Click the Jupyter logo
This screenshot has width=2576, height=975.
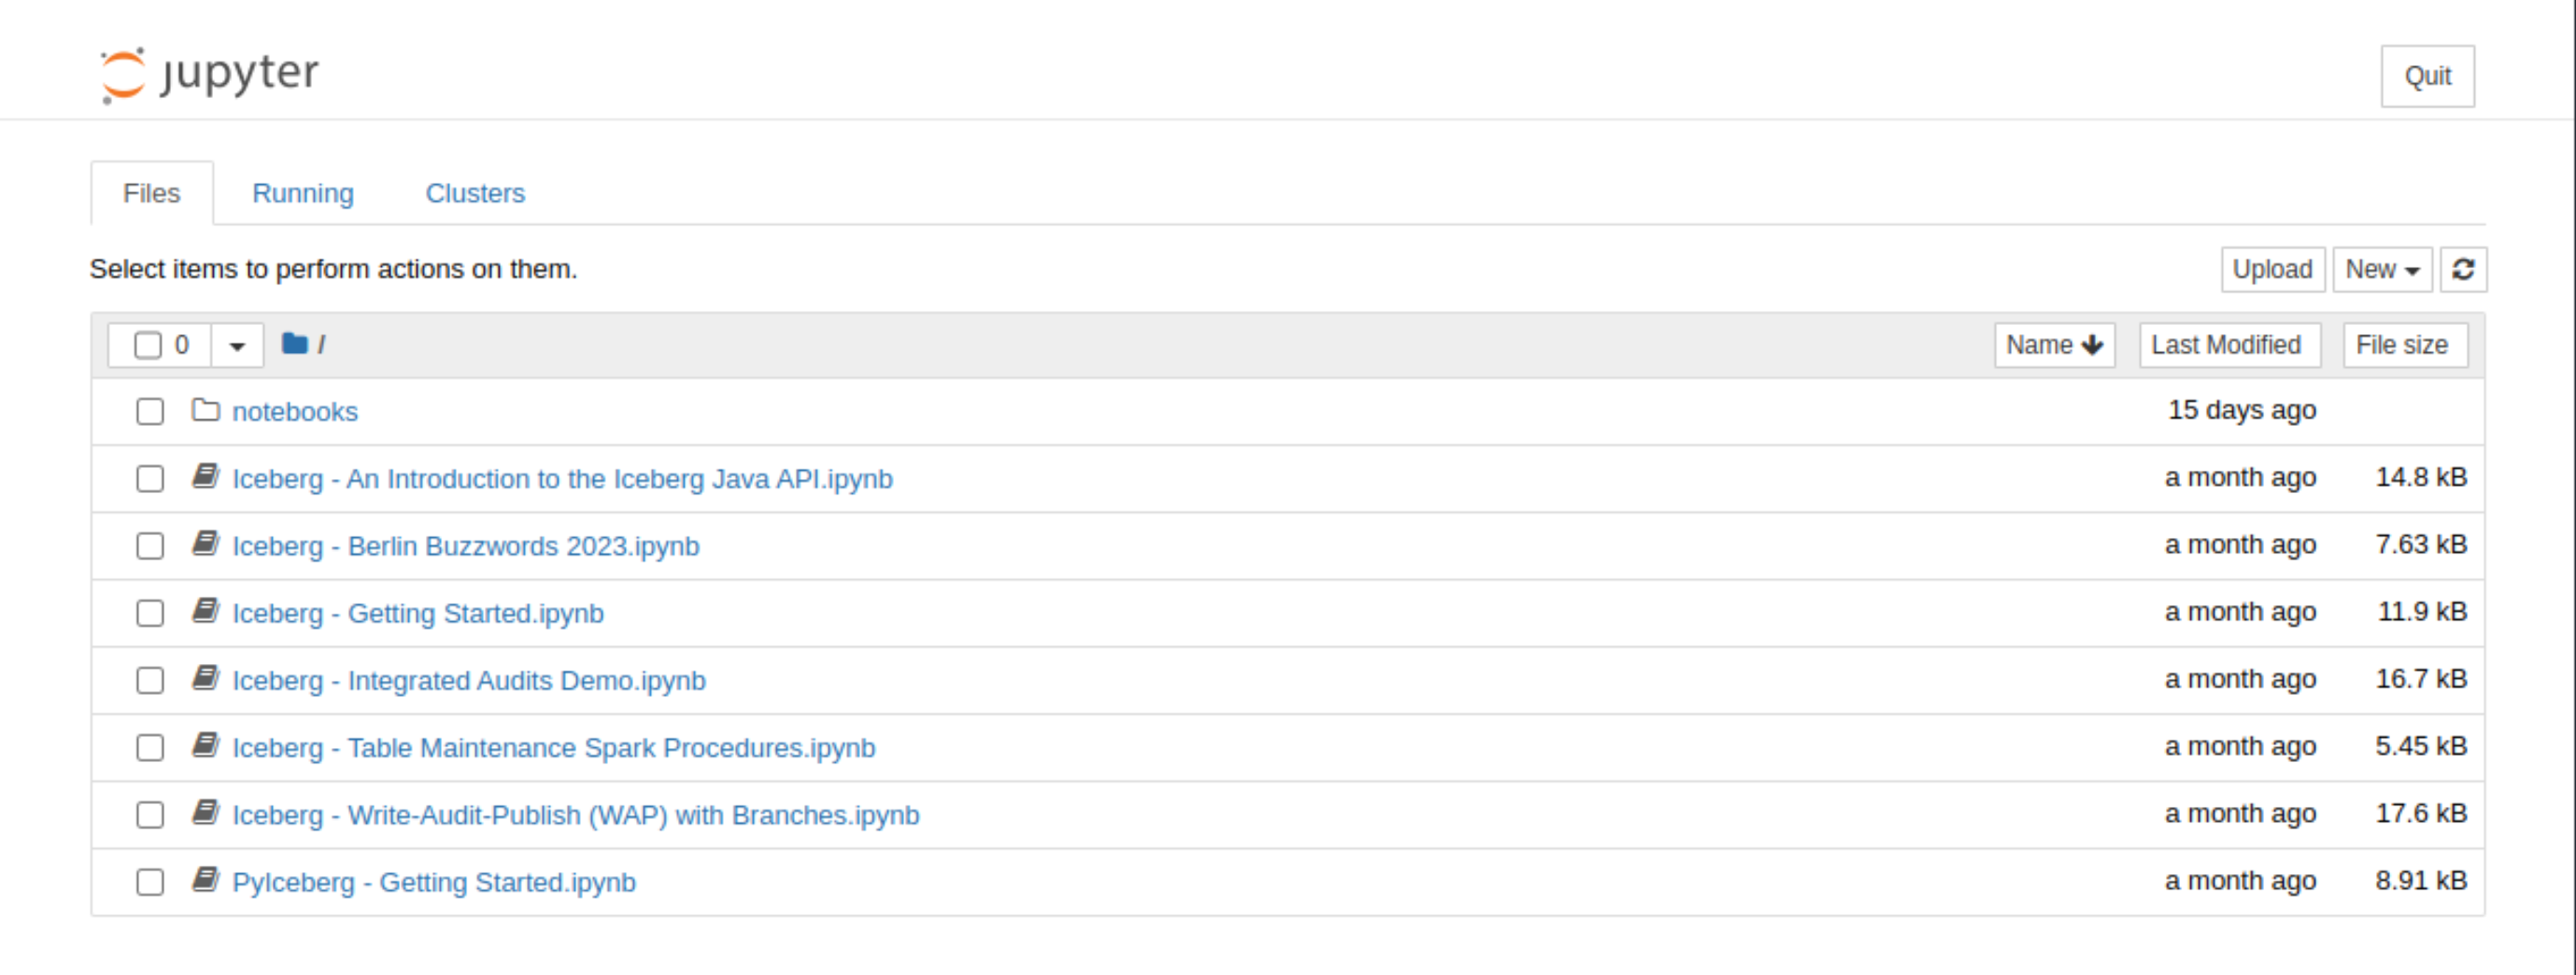(x=209, y=74)
